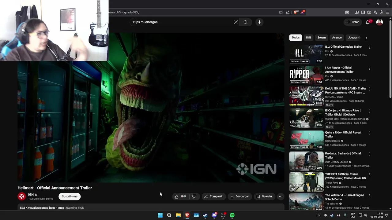
Task: Open the YouTube notifications bell
Action: pyautogui.click(x=368, y=22)
